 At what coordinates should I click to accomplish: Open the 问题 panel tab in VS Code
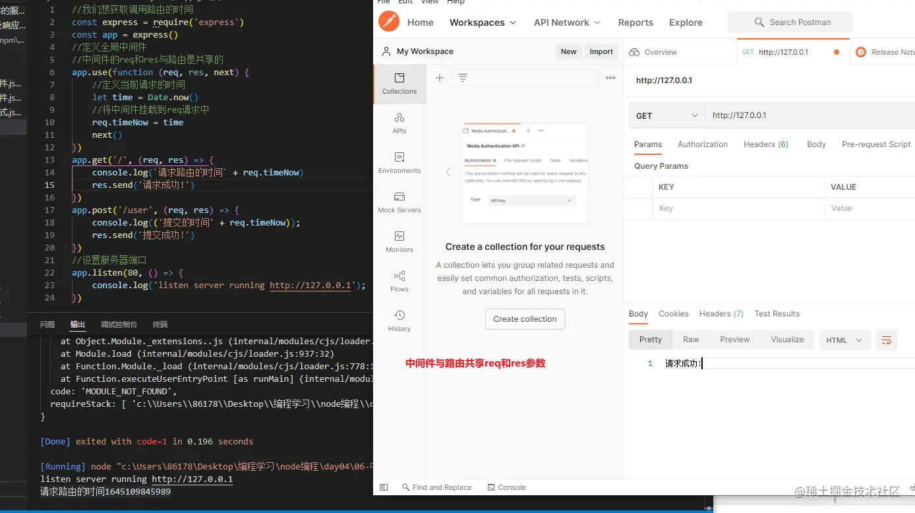47,324
